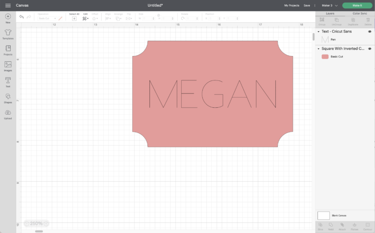Switch to the Color Sync tab
375x233 pixels.
359,13
